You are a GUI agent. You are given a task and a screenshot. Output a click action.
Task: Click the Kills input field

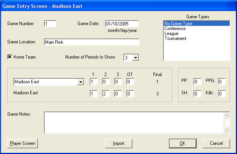[222, 94]
